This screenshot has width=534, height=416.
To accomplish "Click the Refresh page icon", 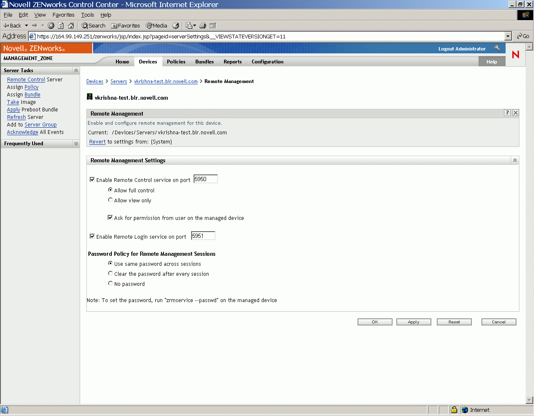I will pyautogui.click(x=61, y=25).
